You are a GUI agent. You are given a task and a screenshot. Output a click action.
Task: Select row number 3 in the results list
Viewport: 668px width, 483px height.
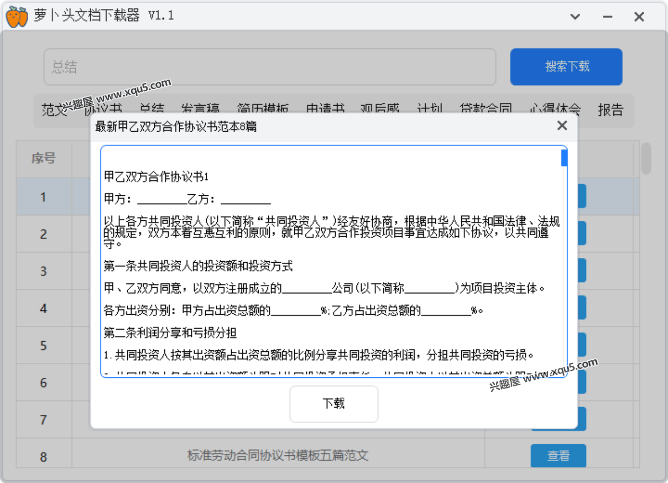click(43, 271)
